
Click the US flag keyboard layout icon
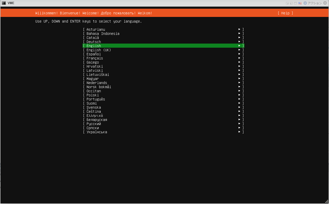[x=300, y=3]
